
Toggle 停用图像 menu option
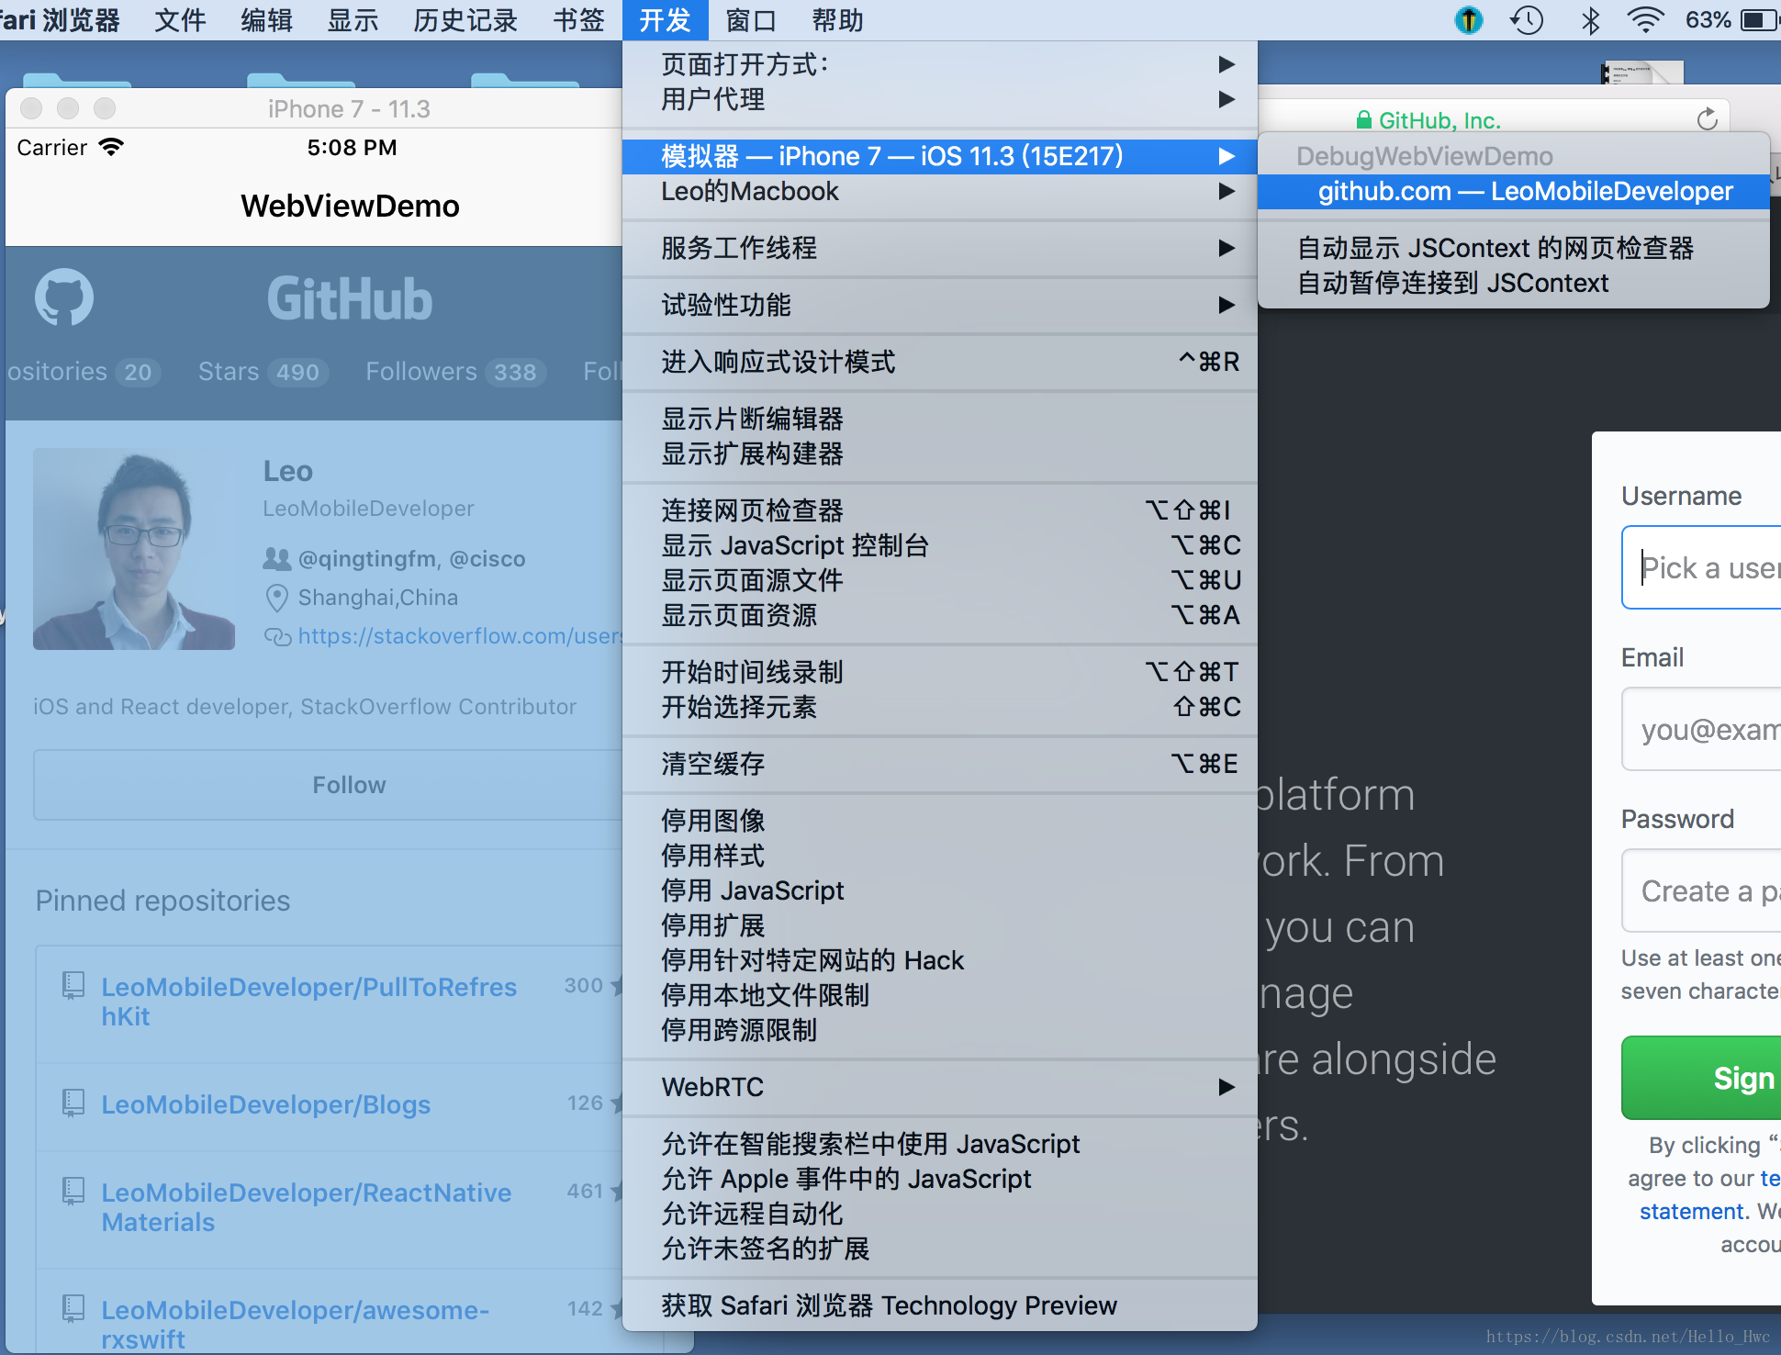(x=713, y=821)
